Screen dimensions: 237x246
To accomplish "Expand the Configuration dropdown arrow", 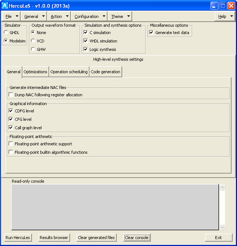I will pos(104,16).
